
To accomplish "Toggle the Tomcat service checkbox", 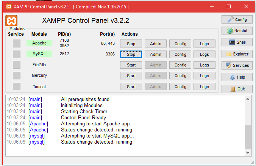I will [x=17, y=87].
